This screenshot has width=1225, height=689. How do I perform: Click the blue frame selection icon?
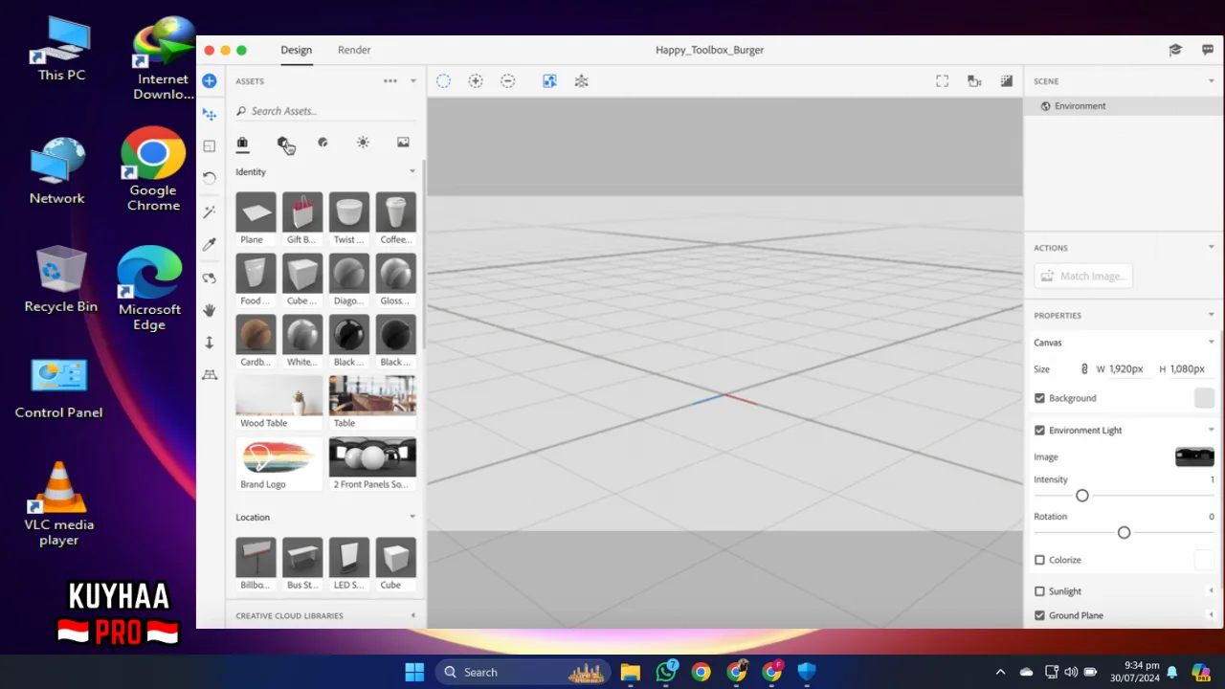click(549, 81)
